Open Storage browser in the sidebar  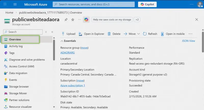click(19, 86)
